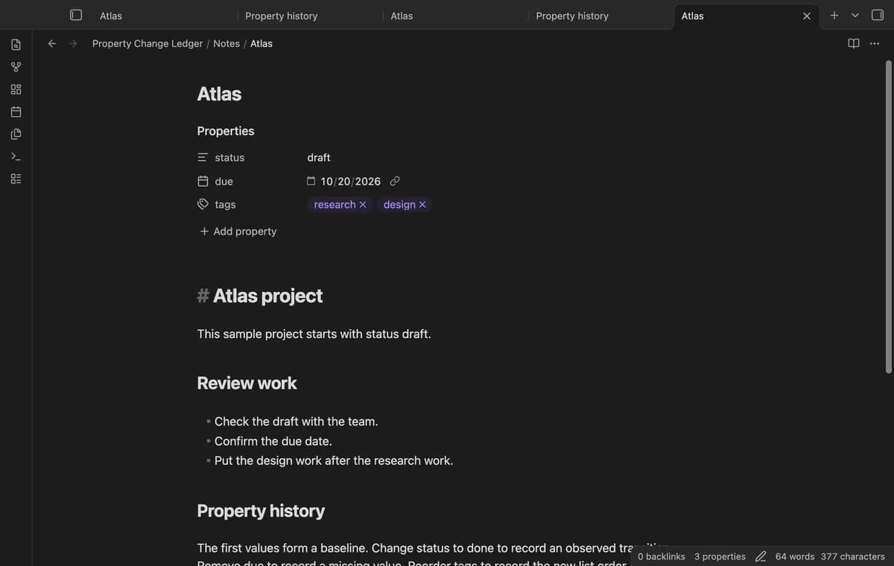
Task: Click the Property history heading in note
Action: coord(261,511)
